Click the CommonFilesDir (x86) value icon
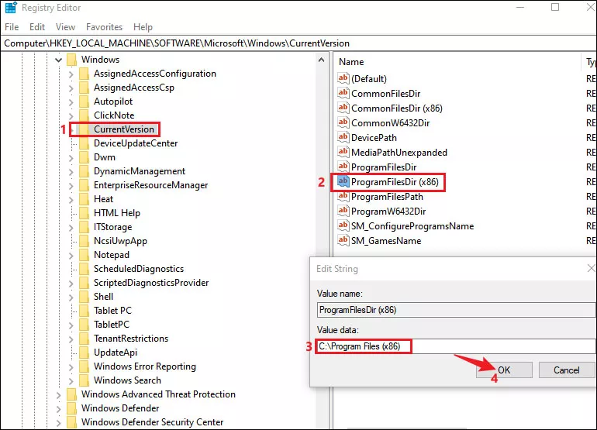Screen dimensions: 597x430 pos(343,108)
